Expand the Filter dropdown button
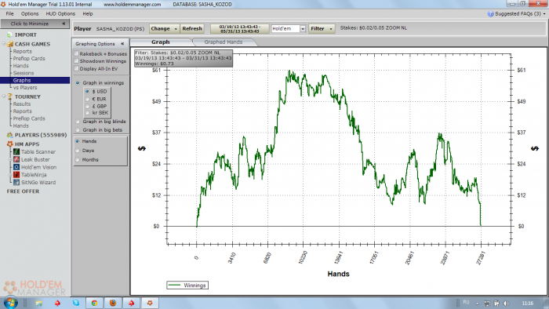Image resolution: width=549 pixels, height=309 pixels. [322, 29]
